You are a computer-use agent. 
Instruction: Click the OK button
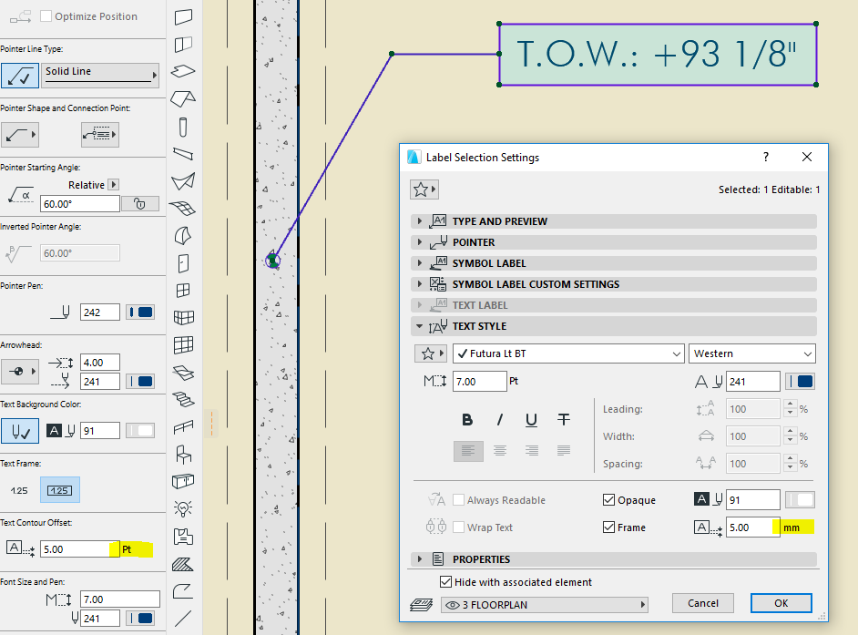click(x=781, y=603)
